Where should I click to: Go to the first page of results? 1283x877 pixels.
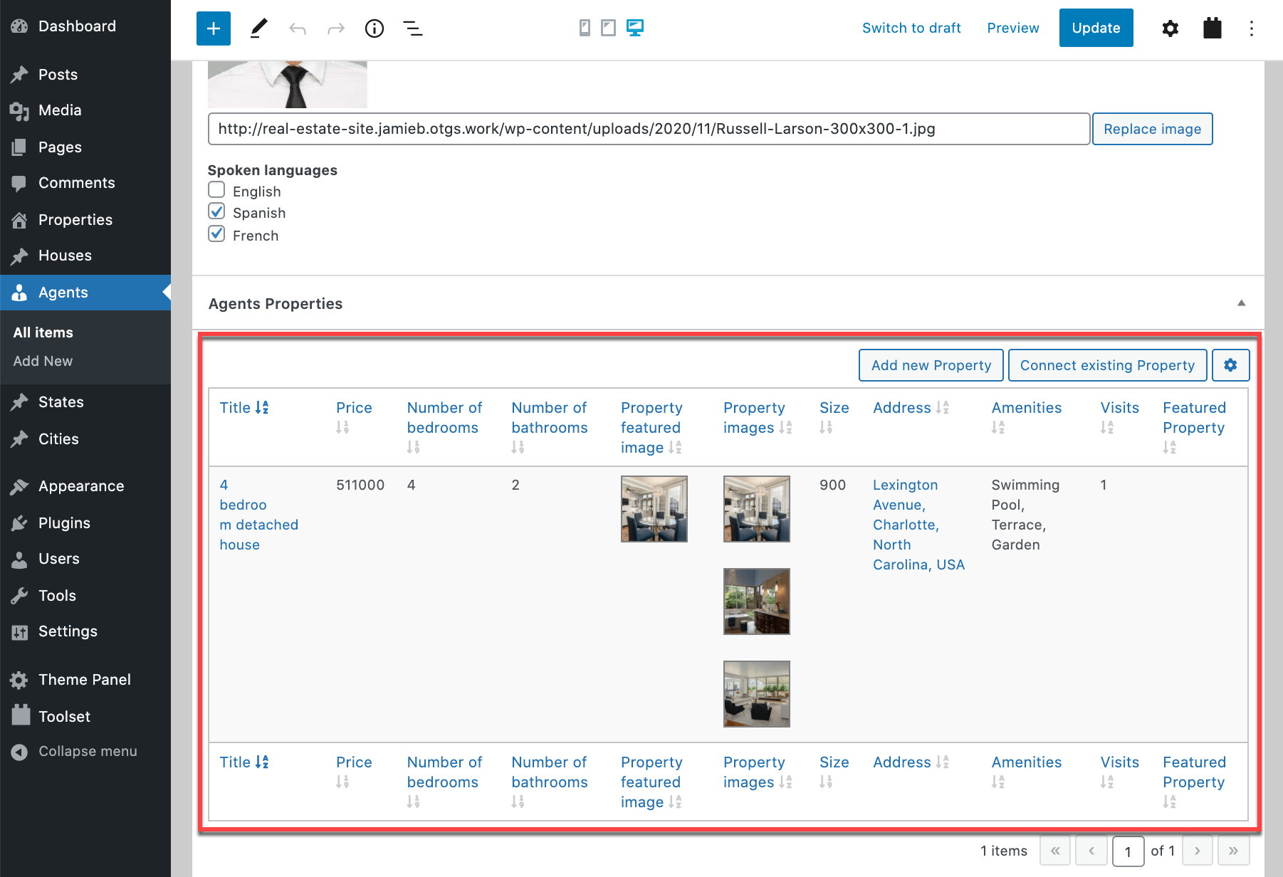click(1055, 851)
